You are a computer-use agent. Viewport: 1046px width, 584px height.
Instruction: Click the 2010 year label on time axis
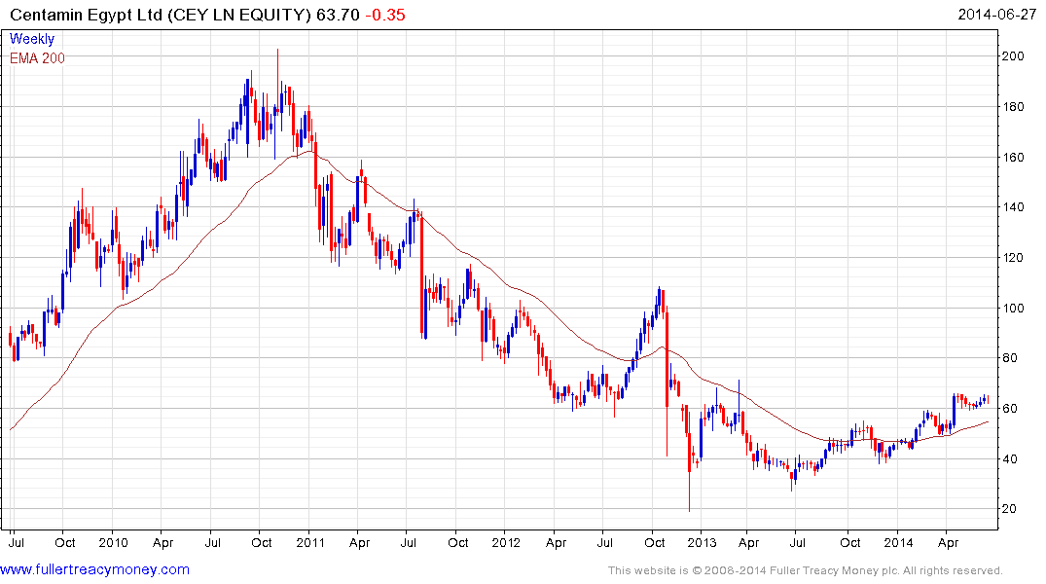[114, 542]
